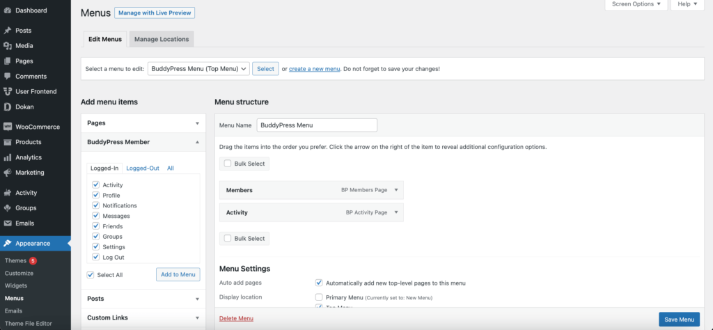Image resolution: width=713 pixels, height=330 pixels.
Task: Click the Menu Name input field
Action: coord(317,125)
